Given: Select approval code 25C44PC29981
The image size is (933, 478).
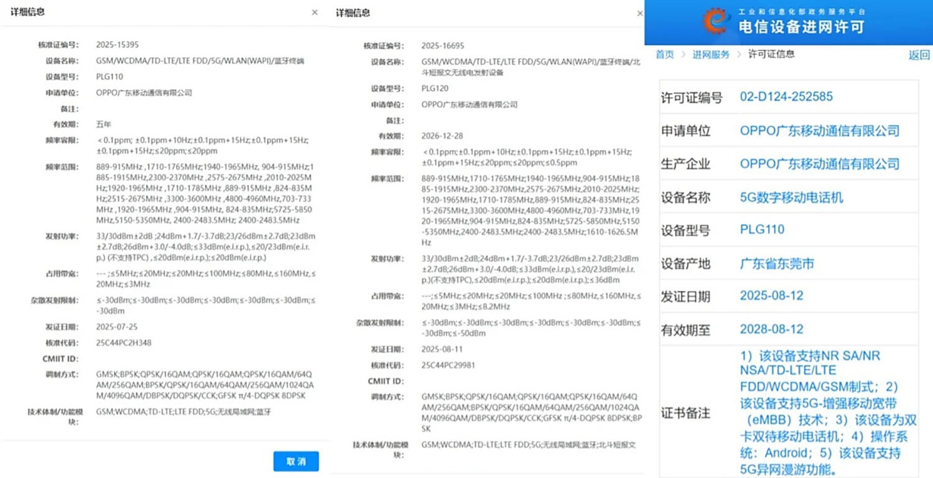Looking at the screenshot, I should click(448, 365).
